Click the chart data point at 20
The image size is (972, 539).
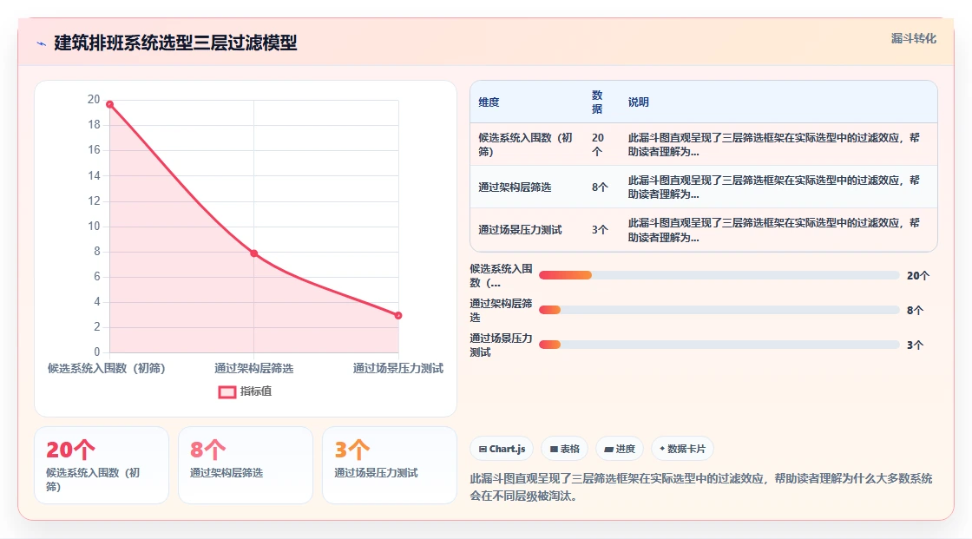109,104
